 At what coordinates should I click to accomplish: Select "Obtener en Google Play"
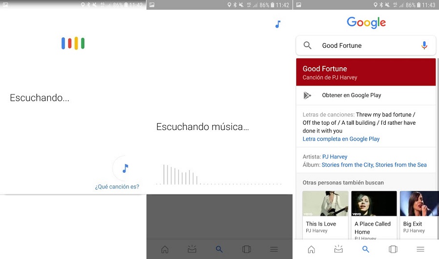pos(351,95)
